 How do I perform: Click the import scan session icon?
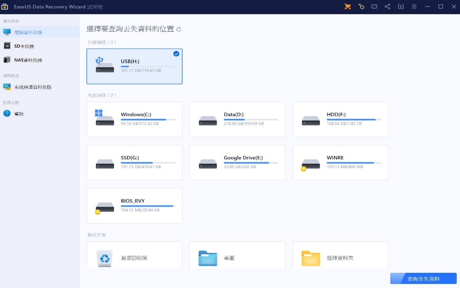click(401, 7)
